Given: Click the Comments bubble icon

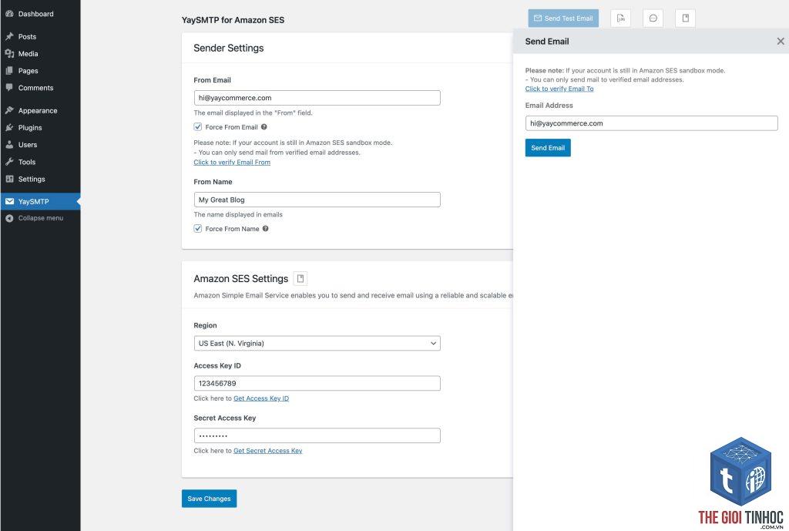Looking at the screenshot, I should 9,88.
